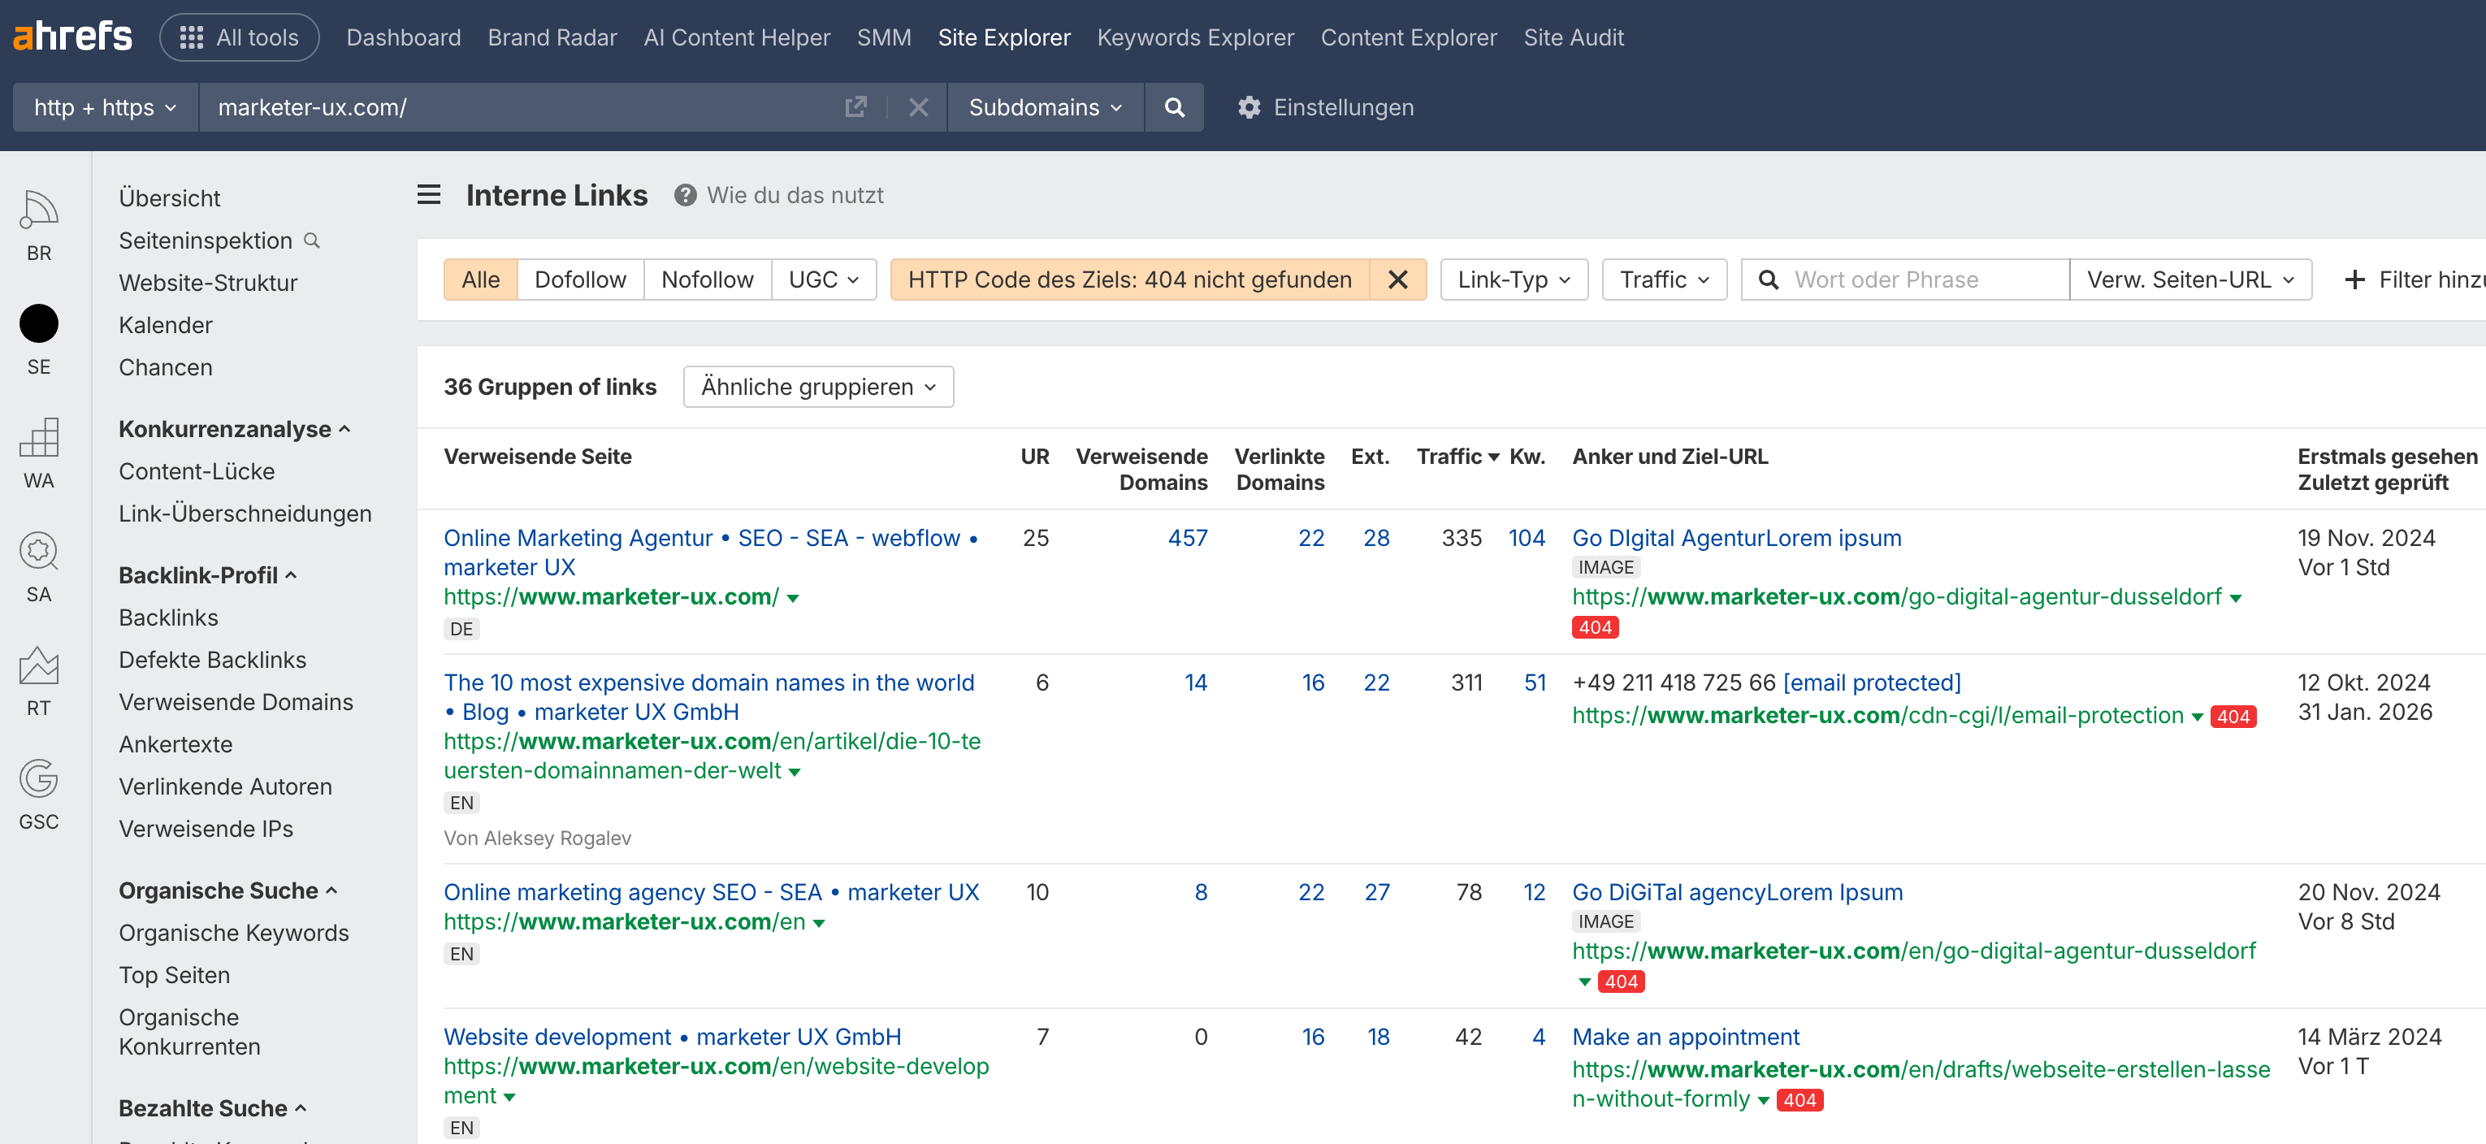Image resolution: width=2486 pixels, height=1144 pixels.
Task: Click the ahrefs logo
Action: click(72, 37)
